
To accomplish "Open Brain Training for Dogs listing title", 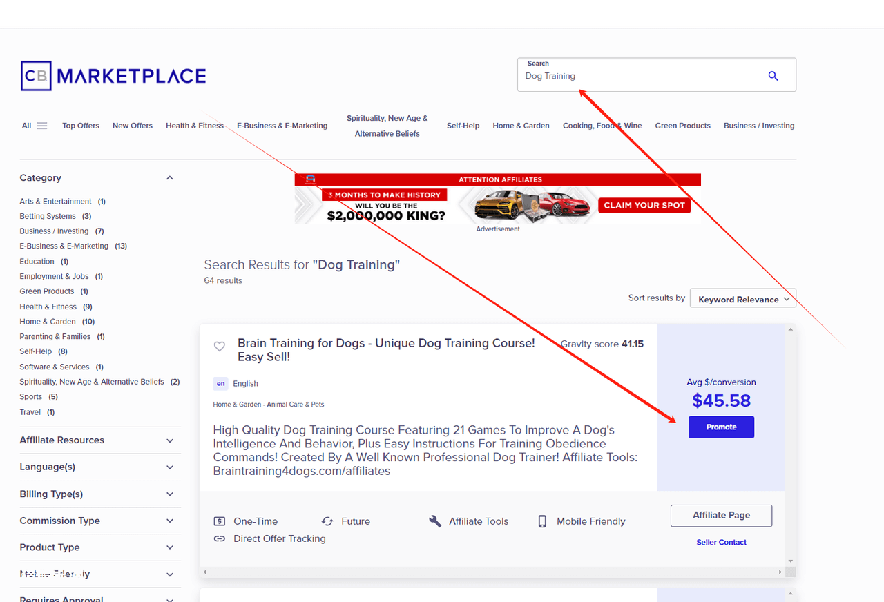I will 386,350.
